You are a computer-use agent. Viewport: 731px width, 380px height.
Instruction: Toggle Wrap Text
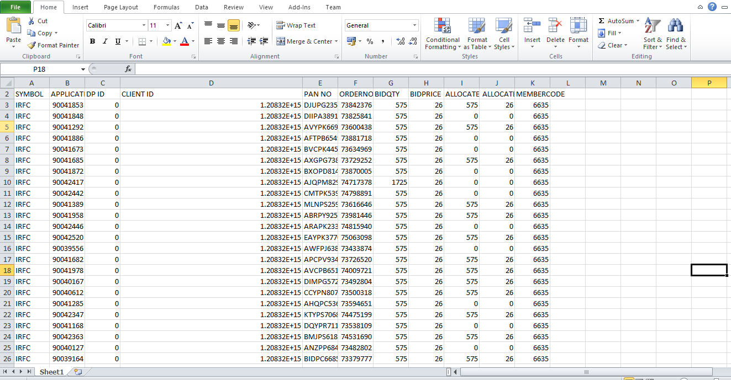click(x=296, y=25)
